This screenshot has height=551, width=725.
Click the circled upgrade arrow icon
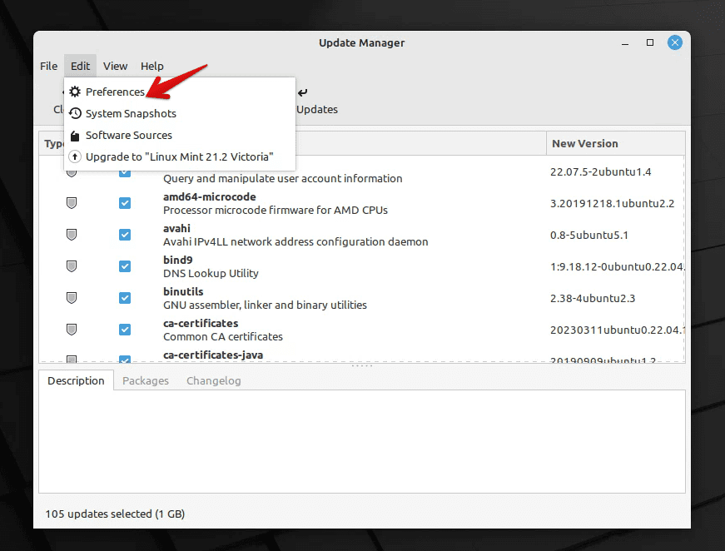[74, 156]
